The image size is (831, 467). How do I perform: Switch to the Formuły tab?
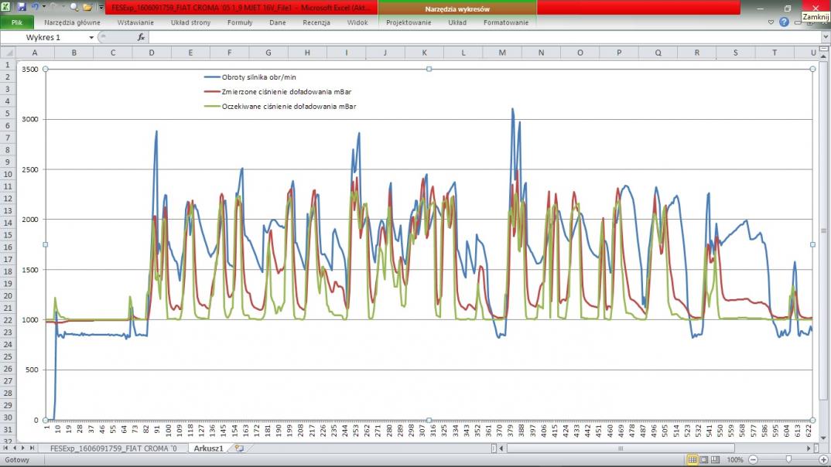pos(240,22)
